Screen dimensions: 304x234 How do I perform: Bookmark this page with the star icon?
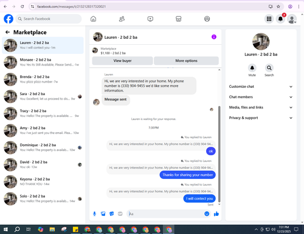278,7
